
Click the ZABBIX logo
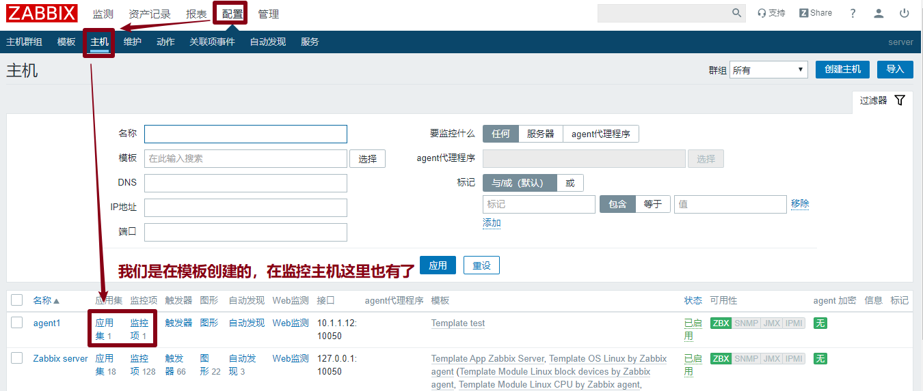pos(42,13)
